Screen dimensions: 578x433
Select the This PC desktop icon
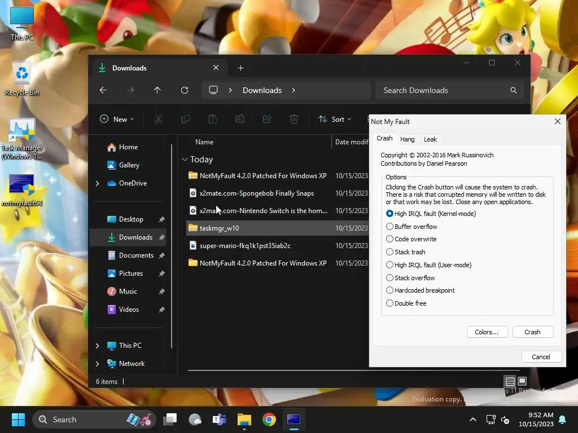22,23
